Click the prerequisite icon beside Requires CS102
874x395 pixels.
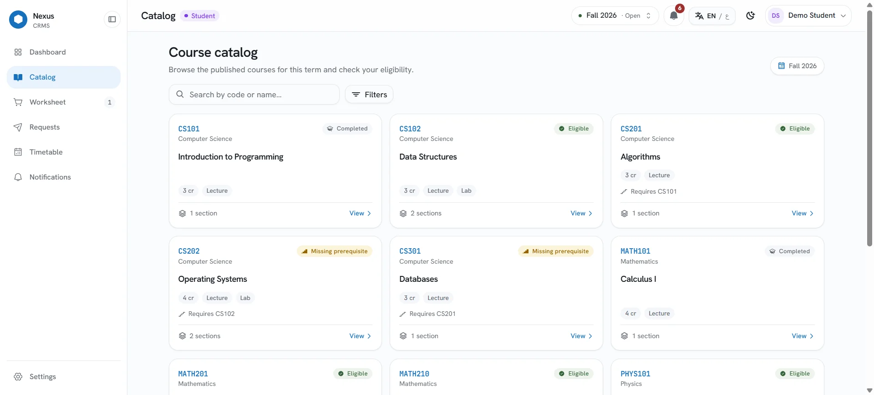click(x=182, y=314)
